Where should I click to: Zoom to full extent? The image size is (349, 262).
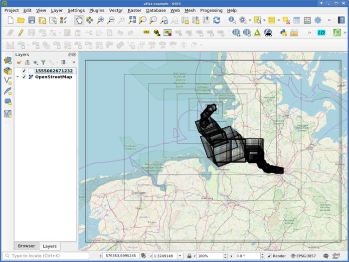click(x=132, y=20)
